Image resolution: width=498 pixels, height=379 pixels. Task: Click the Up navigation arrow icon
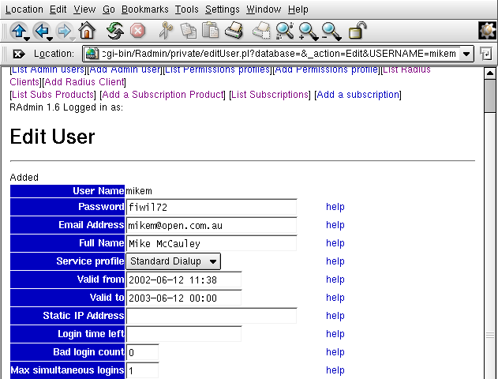pos(19,31)
